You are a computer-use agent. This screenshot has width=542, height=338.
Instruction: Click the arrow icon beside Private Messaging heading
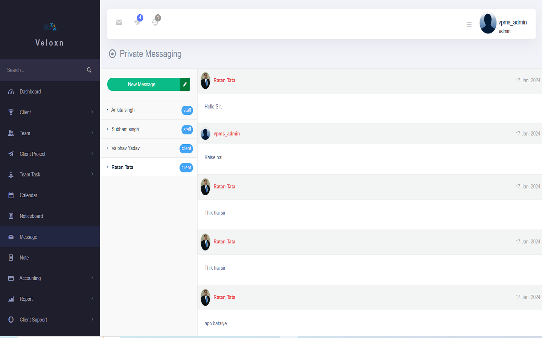(112, 54)
